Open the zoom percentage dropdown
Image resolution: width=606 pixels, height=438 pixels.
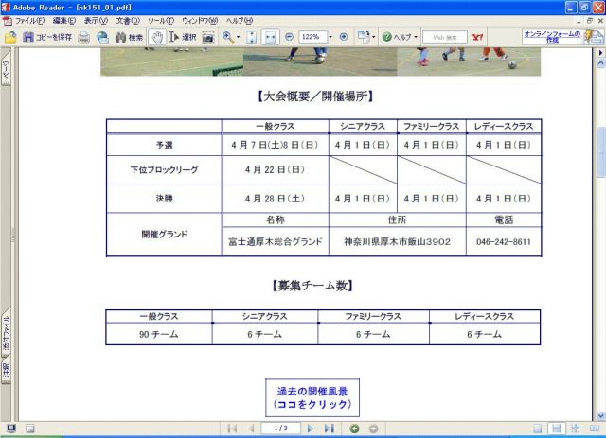coord(330,37)
